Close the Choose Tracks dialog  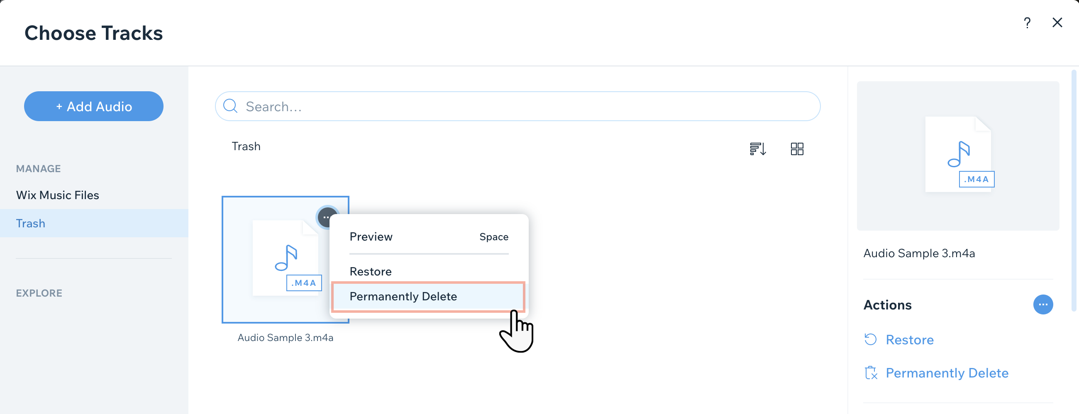click(x=1057, y=22)
